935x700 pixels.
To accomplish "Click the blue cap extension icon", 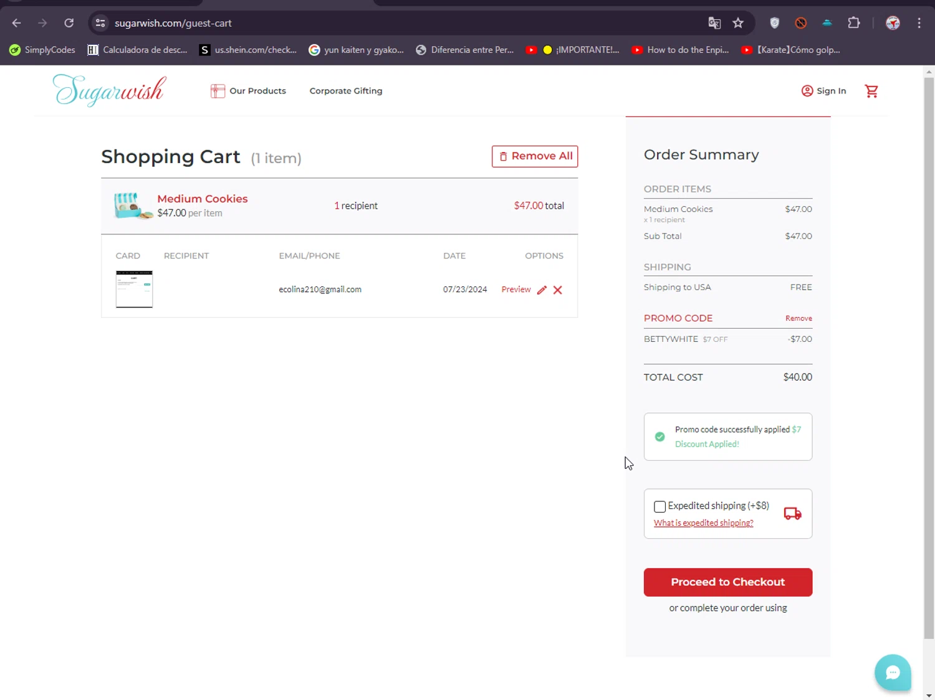I will (827, 23).
